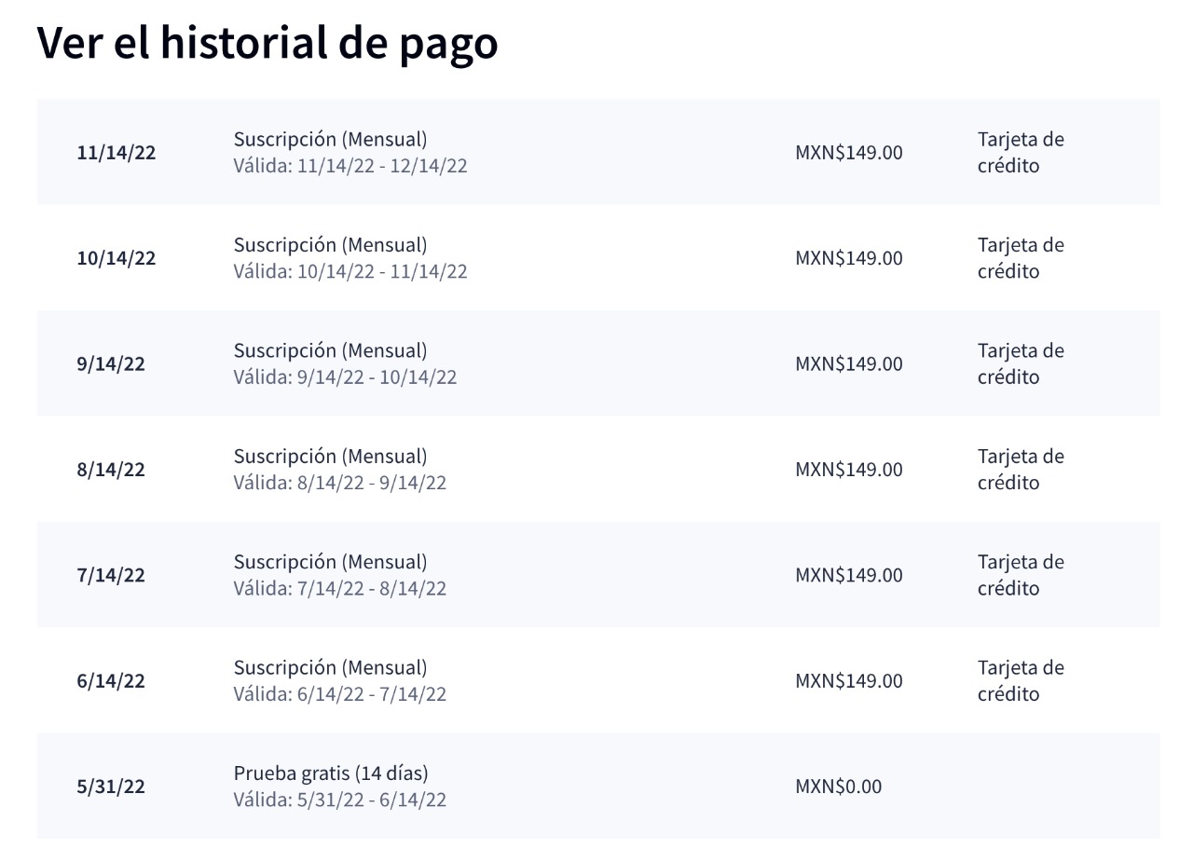1193x848 pixels.
Task: Click MXN$149.00 amount for 11/14/22 payment
Action: pos(849,153)
